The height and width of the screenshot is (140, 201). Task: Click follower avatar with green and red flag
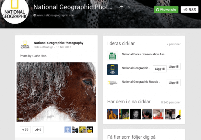click(x=124, y=114)
